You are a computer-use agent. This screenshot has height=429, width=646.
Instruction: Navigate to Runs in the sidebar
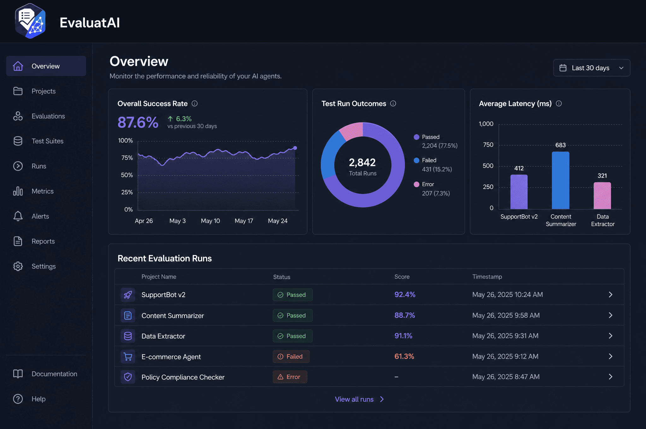39,166
